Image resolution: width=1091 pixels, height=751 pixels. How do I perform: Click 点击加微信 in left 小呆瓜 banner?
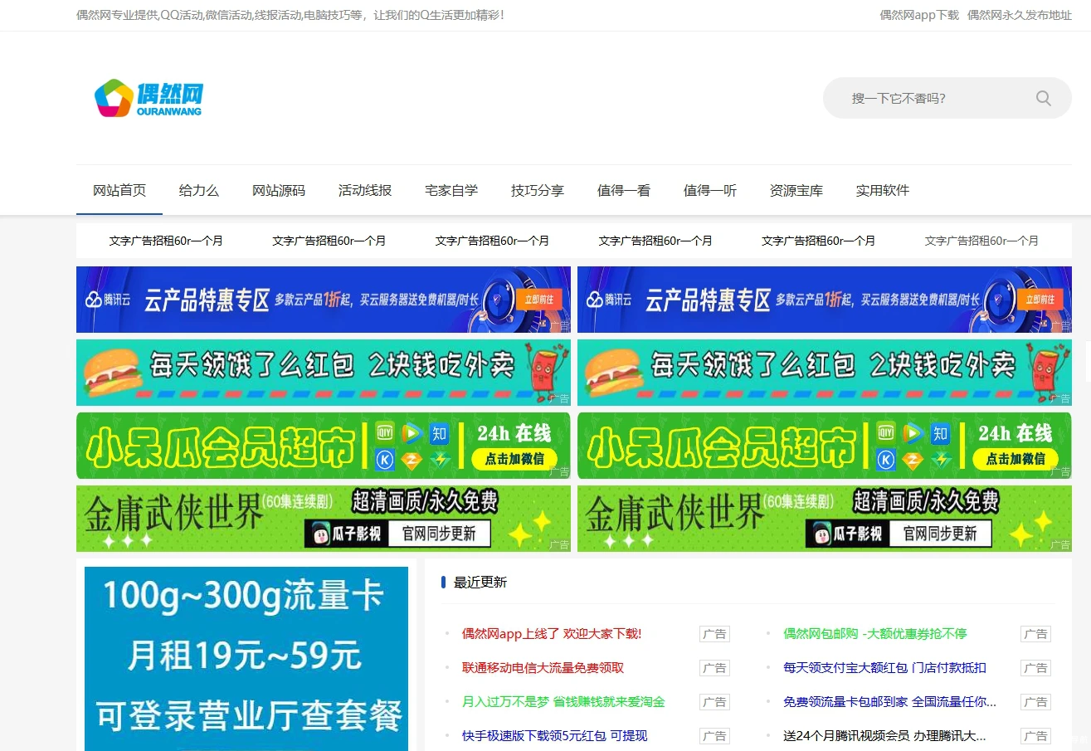pos(514,459)
